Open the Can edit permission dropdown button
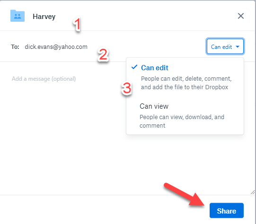This screenshot has width=256, height=224. (x=225, y=47)
